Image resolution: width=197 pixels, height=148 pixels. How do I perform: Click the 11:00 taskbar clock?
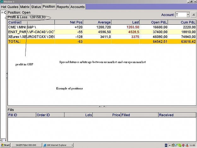(x=192, y=145)
